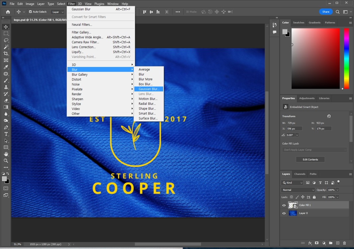The image size is (354, 249).
Task: Select the Rectangular Marquee tool
Action: [x=6, y=34]
